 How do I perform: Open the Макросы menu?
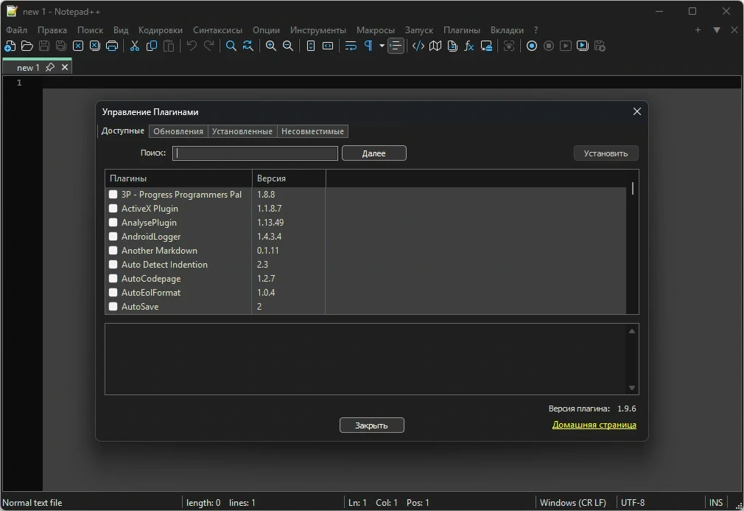click(x=376, y=30)
